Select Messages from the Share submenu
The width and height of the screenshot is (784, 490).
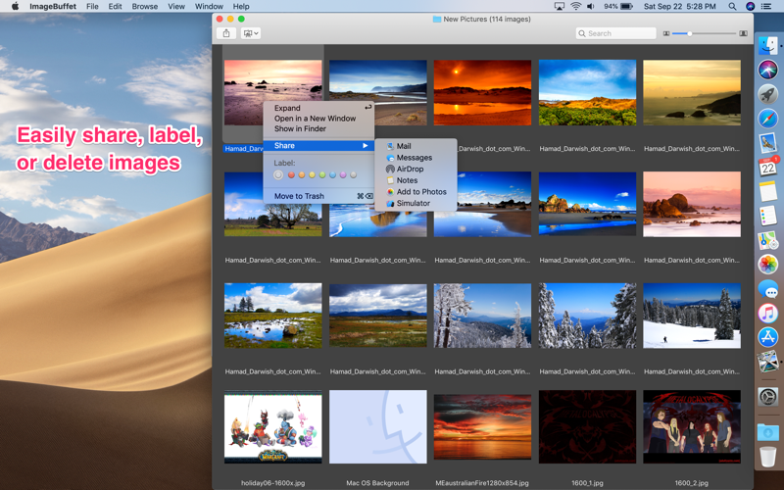pos(416,158)
